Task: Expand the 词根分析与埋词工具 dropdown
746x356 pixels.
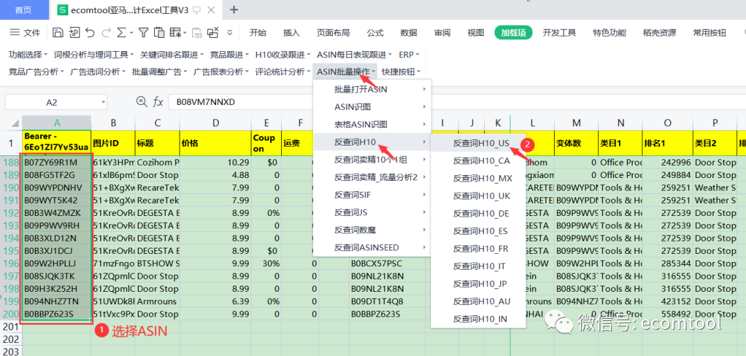Action: click(x=94, y=55)
